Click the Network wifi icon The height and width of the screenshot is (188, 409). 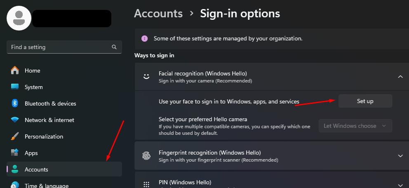tap(15, 120)
